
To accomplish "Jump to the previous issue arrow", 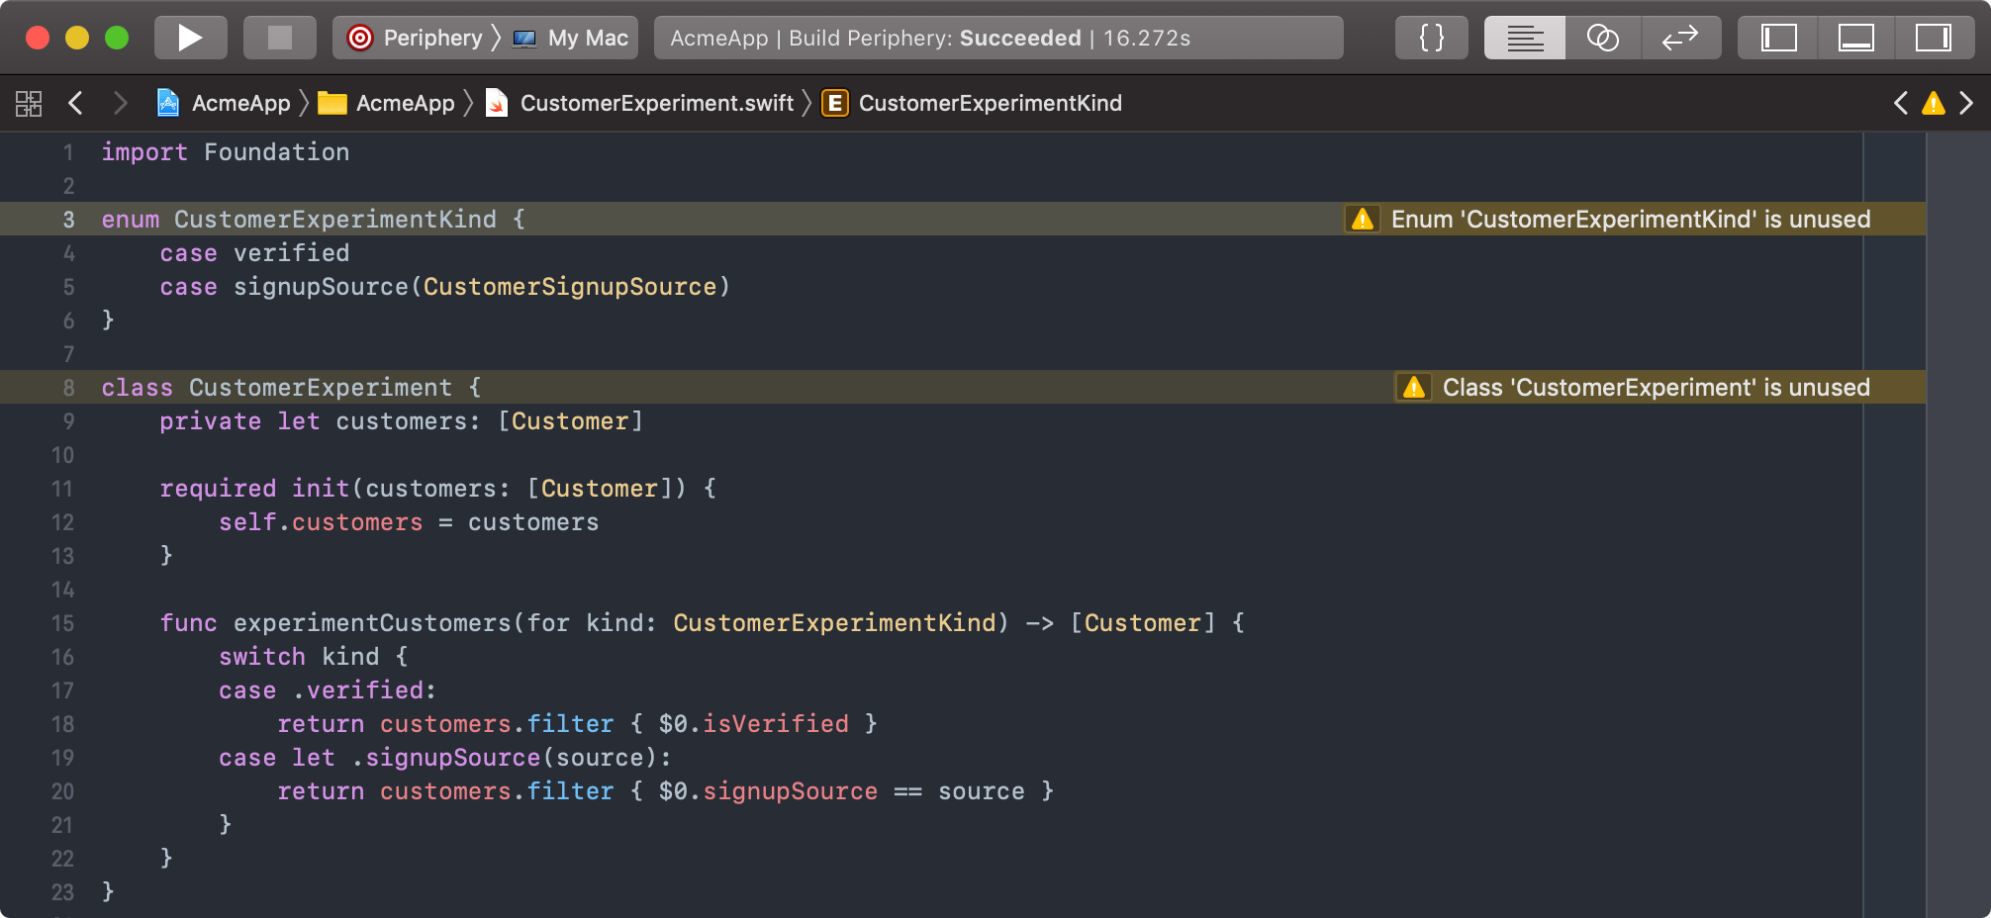I will coord(1900,103).
